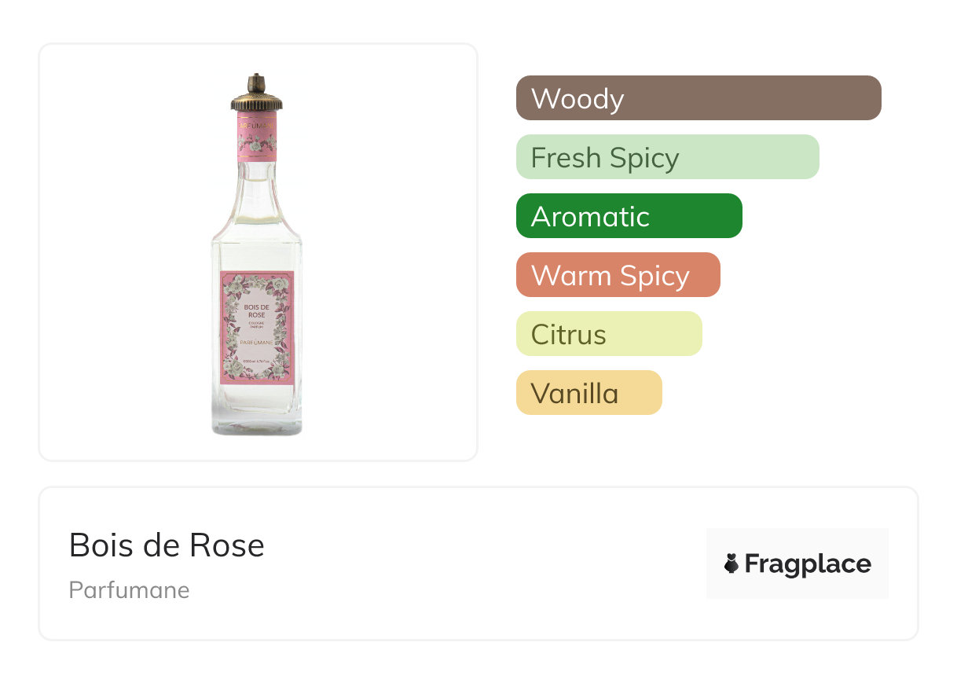The width and height of the screenshot is (957, 679).
Task: Click the Vanilla accord bar
Action: [x=588, y=393]
